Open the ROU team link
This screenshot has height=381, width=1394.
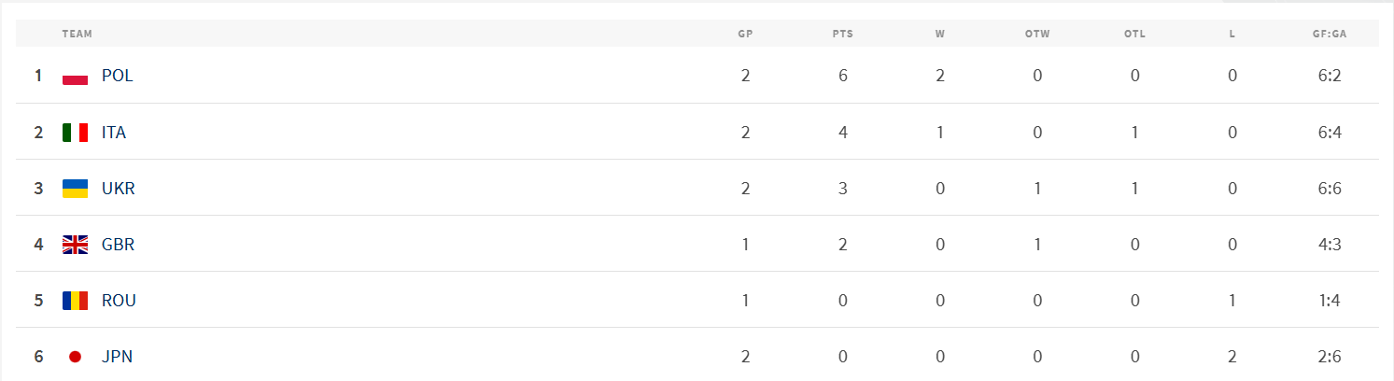point(120,301)
